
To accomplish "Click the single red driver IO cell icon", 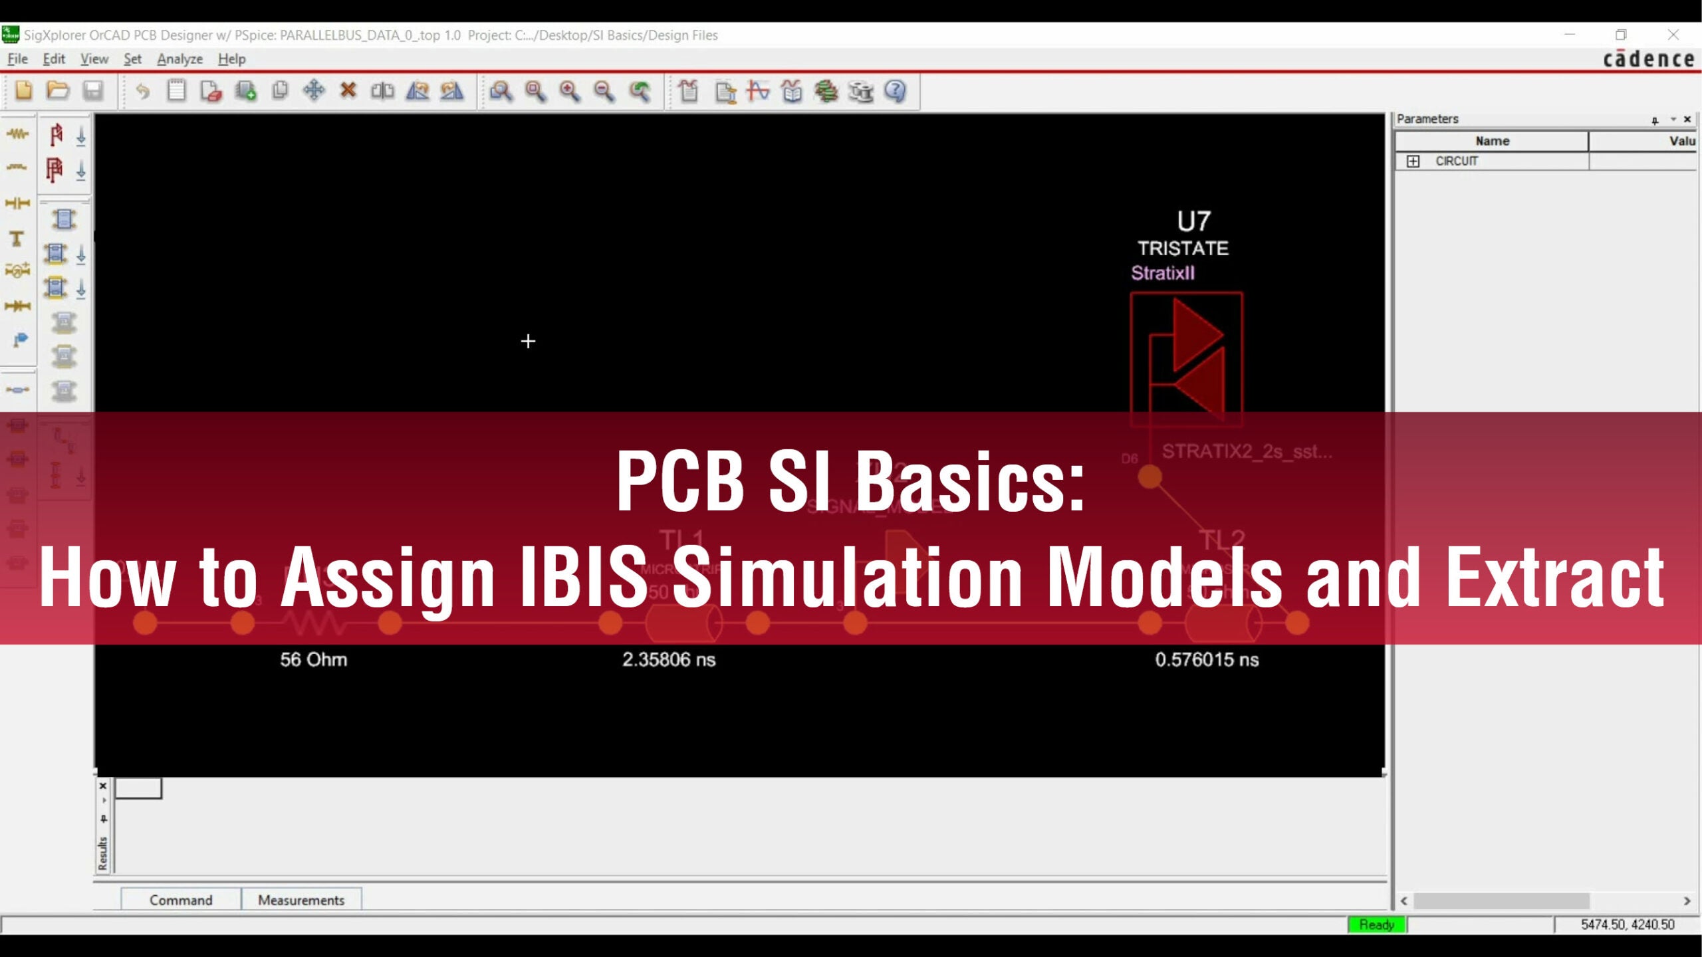I will coord(56,135).
